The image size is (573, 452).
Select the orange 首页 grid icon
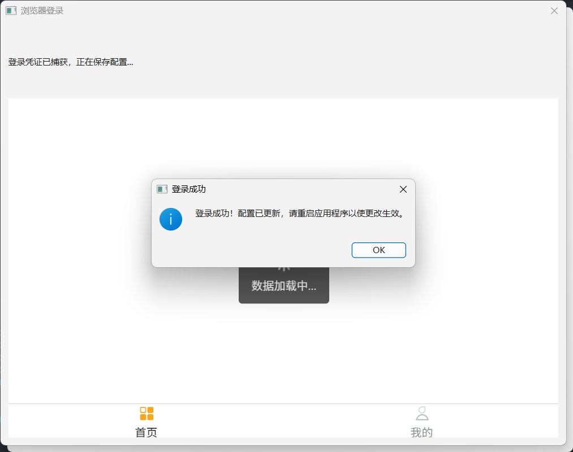click(x=147, y=414)
